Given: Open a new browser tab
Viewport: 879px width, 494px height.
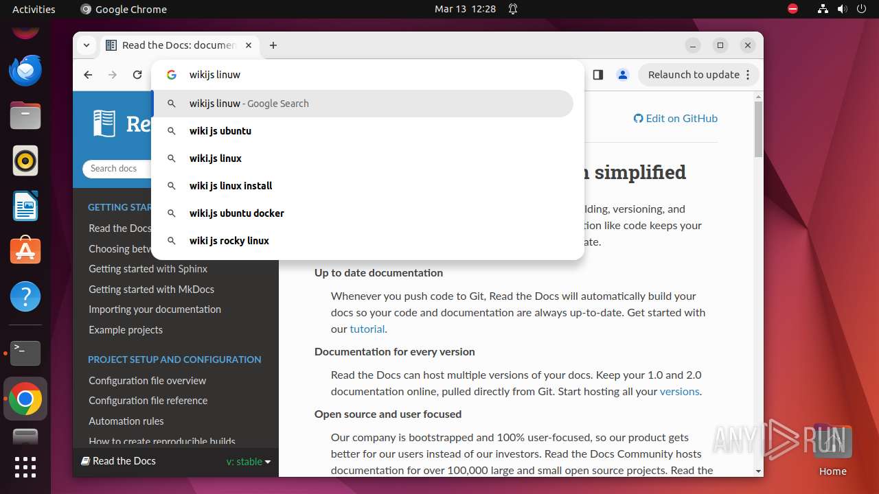Looking at the screenshot, I should pyautogui.click(x=273, y=45).
